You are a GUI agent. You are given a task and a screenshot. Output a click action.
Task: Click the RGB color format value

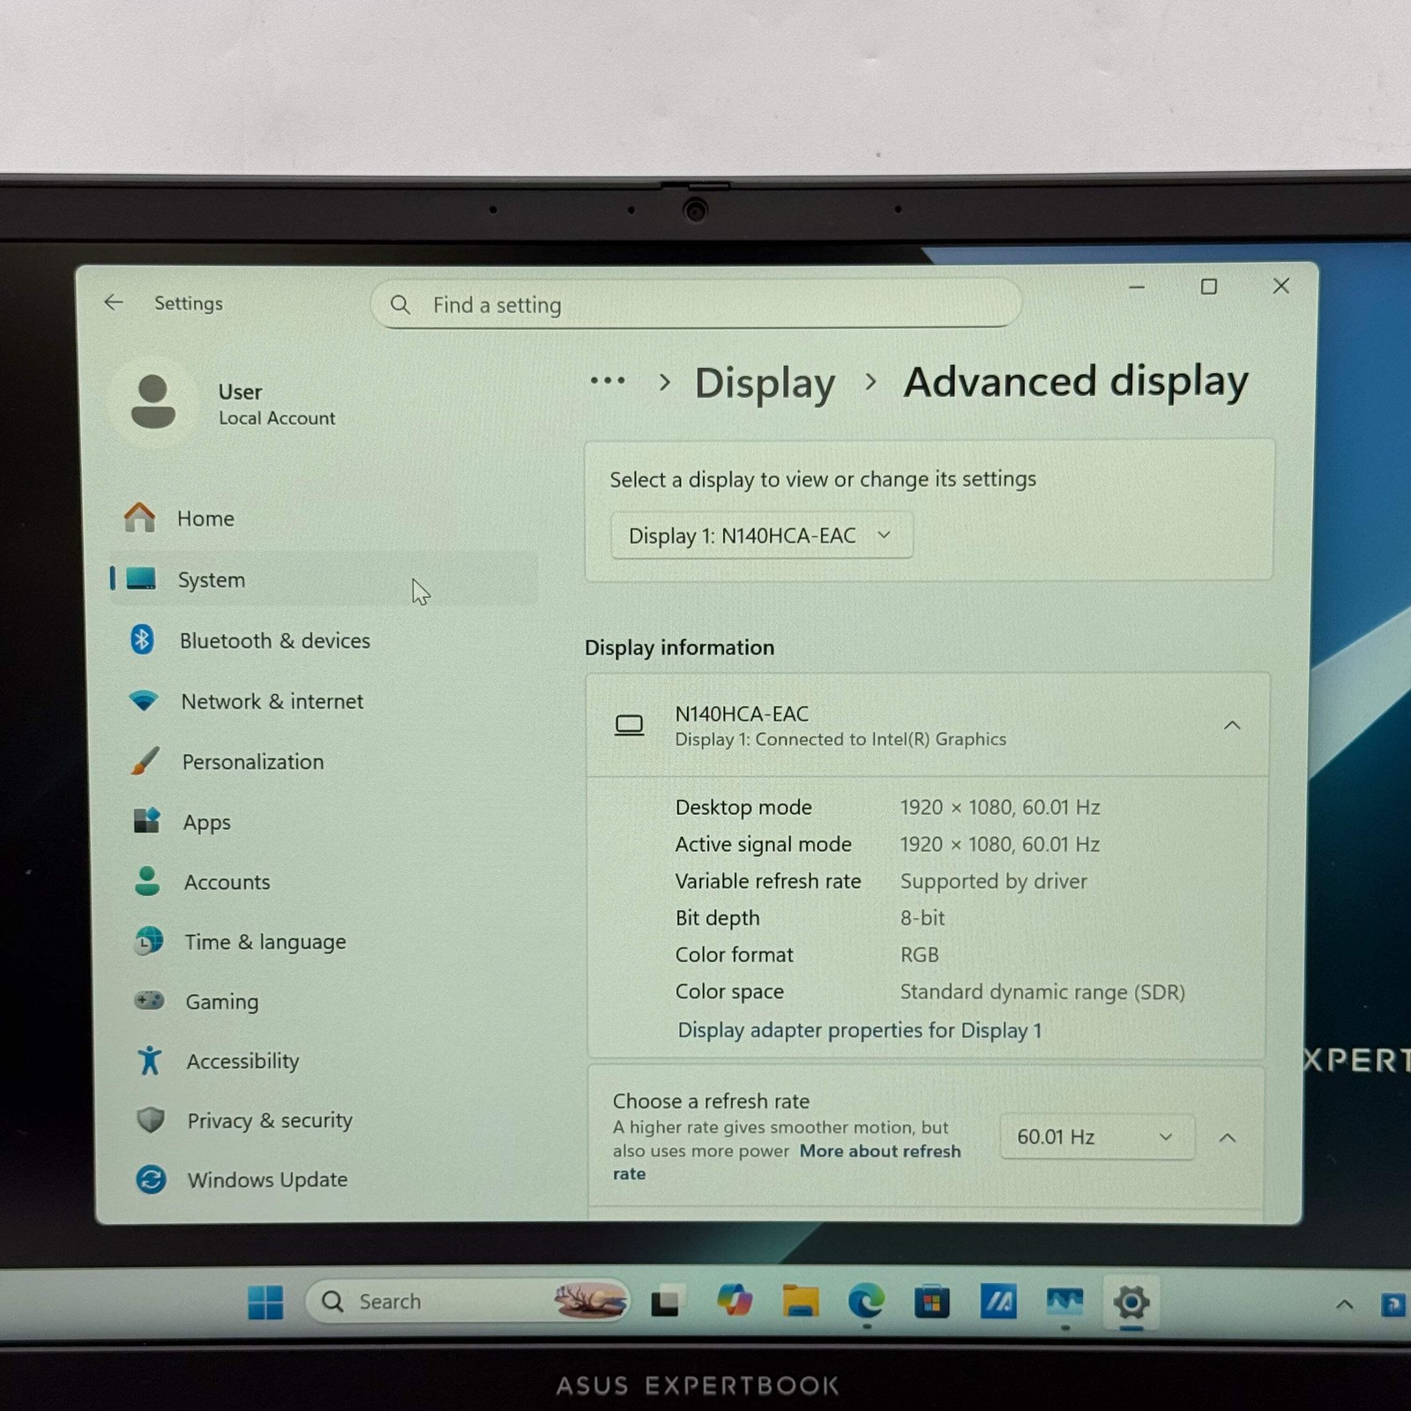[x=920, y=955]
